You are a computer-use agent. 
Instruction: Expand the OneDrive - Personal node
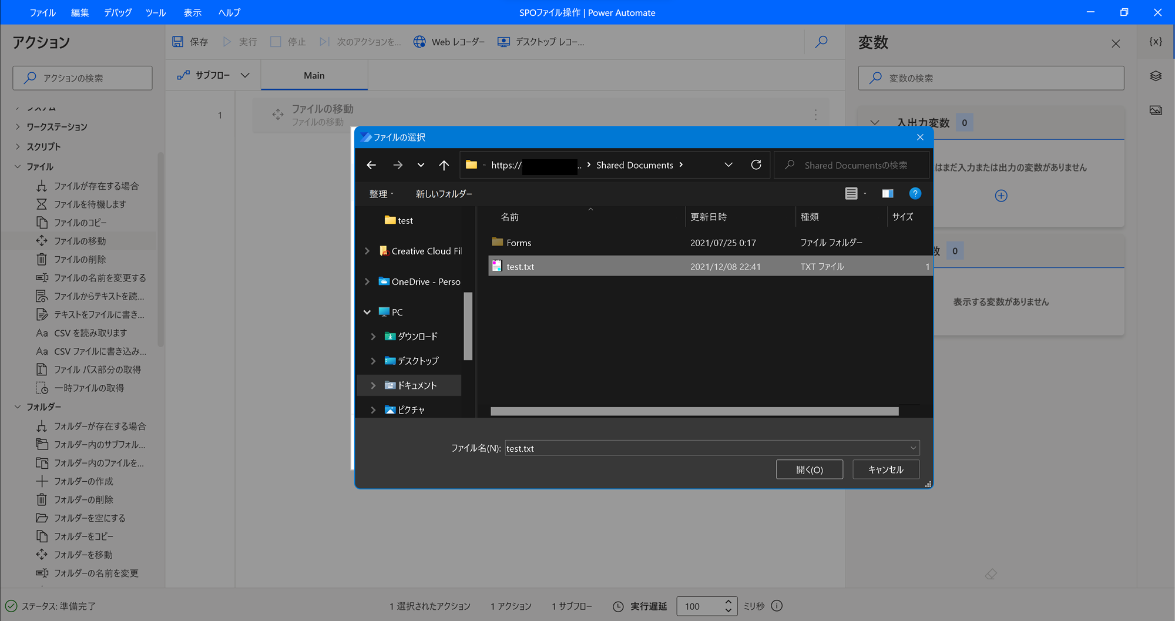click(367, 281)
